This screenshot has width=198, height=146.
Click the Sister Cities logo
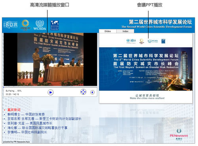[x=55, y=25]
